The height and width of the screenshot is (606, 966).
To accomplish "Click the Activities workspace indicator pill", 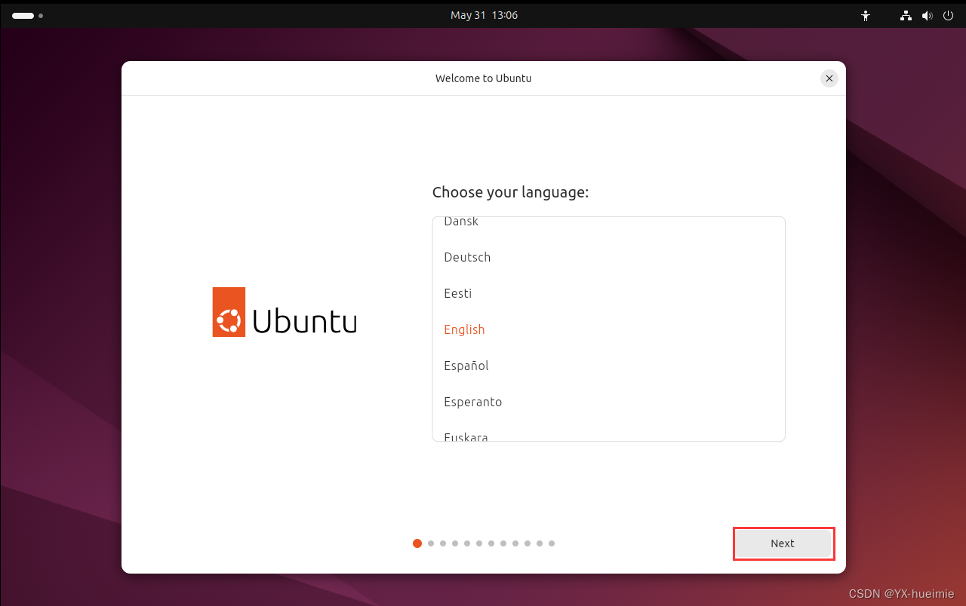I will [x=23, y=15].
